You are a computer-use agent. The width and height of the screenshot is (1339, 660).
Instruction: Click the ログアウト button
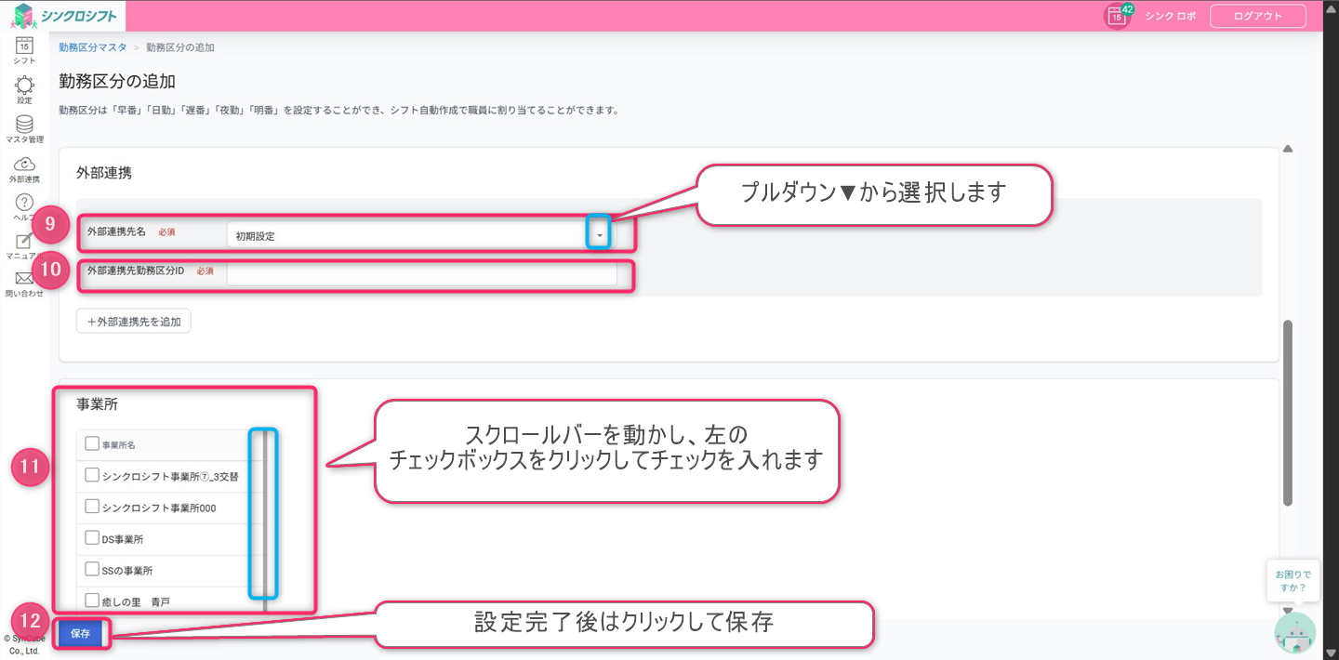pyautogui.click(x=1257, y=16)
